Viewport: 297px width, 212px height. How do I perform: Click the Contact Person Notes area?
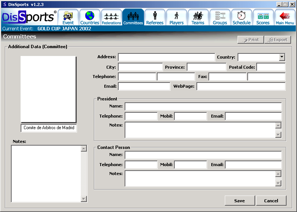[200, 178]
